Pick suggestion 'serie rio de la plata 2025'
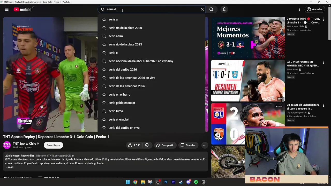 [151, 44]
